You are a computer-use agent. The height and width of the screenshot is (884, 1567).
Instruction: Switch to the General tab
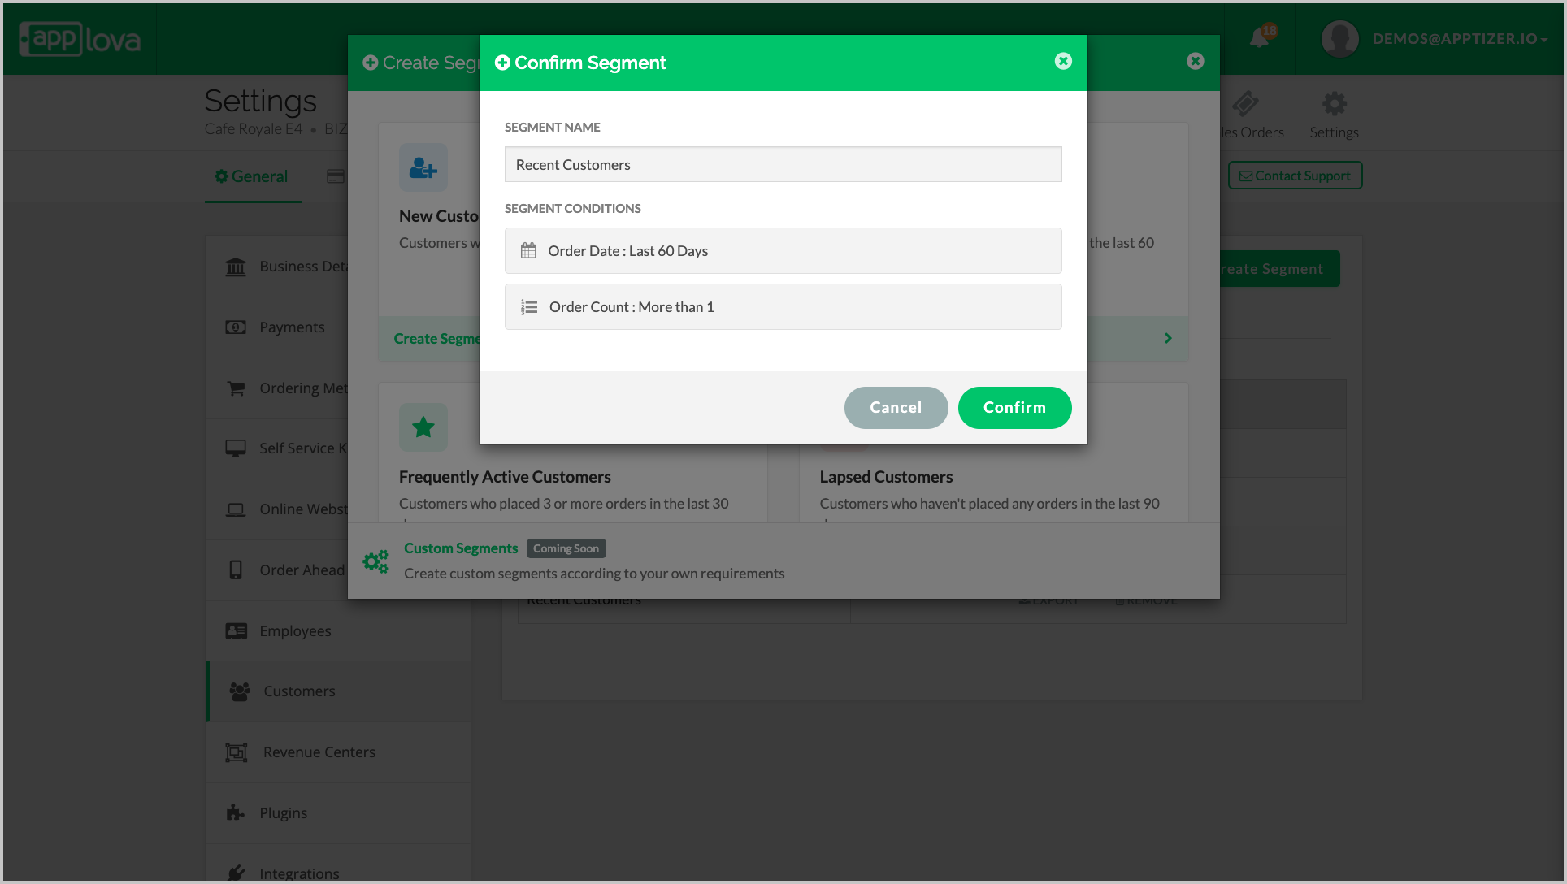[x=252, y=176]
